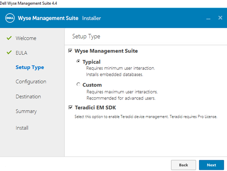Click the Dell logo icon

(x=10, y=18)
